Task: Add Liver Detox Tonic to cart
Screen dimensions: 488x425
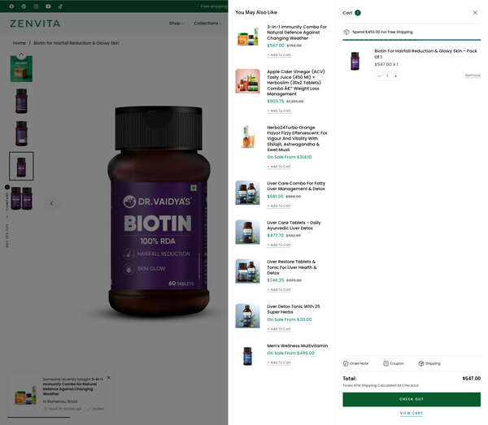Action: pyautogui.click(x=279, y=329)
